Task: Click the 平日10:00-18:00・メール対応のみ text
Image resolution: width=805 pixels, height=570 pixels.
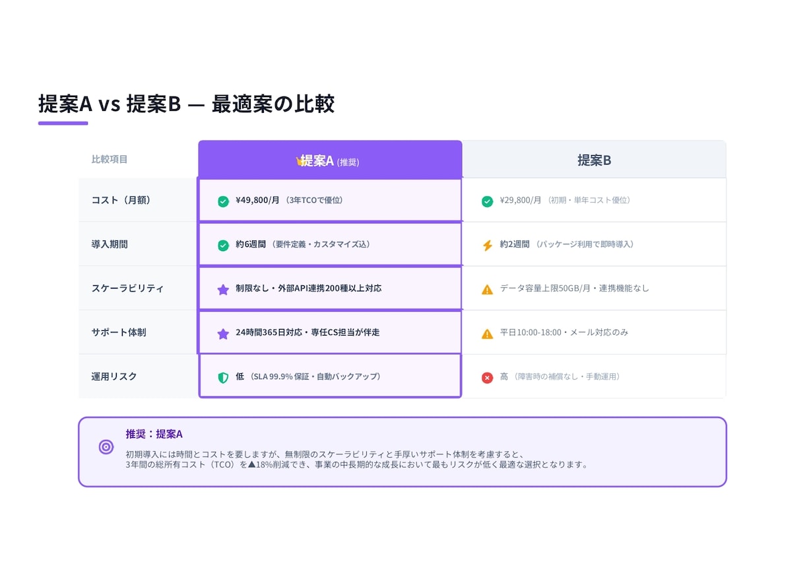Action: pyautogui.click(x=564, y=332)
